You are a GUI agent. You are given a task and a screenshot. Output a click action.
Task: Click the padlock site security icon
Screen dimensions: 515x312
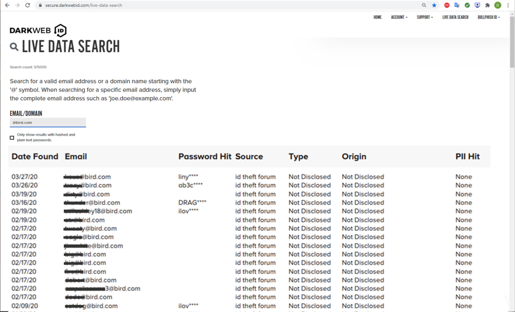40,5
